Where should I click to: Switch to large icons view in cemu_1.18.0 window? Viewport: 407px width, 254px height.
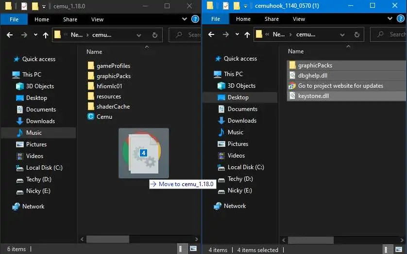(x=193, y=249)
